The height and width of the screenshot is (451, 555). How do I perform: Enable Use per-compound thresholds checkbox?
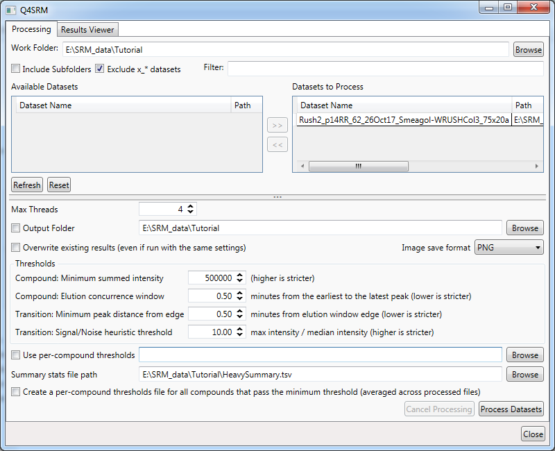click(x=15, y=355)
